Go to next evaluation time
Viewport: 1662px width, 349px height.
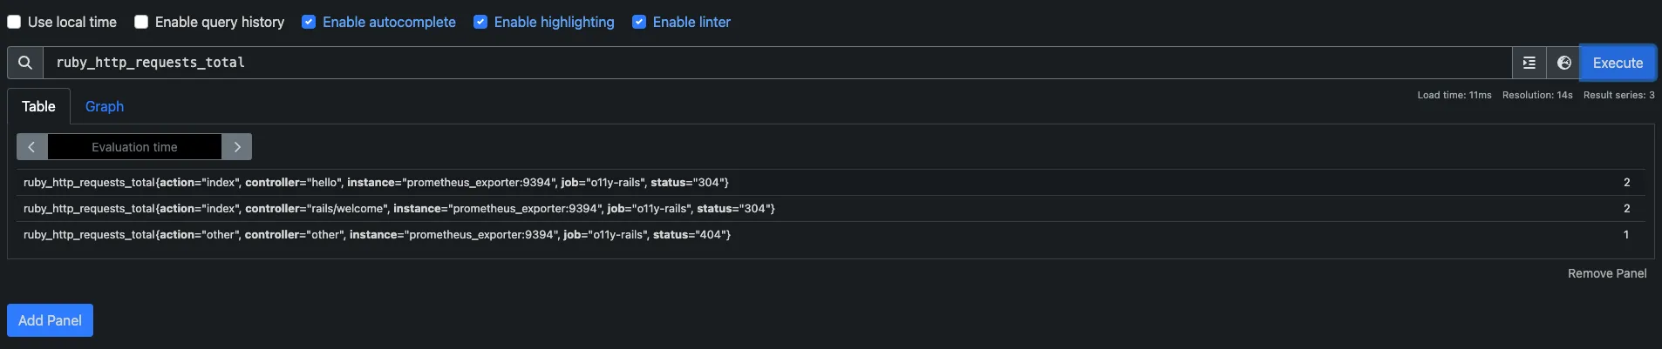click(237, 147)
